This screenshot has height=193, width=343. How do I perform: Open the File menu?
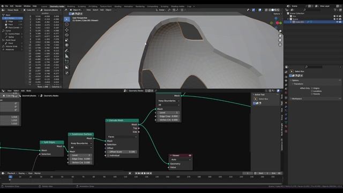pos(6,6)
